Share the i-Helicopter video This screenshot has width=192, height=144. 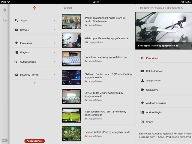tap(149, 122)
